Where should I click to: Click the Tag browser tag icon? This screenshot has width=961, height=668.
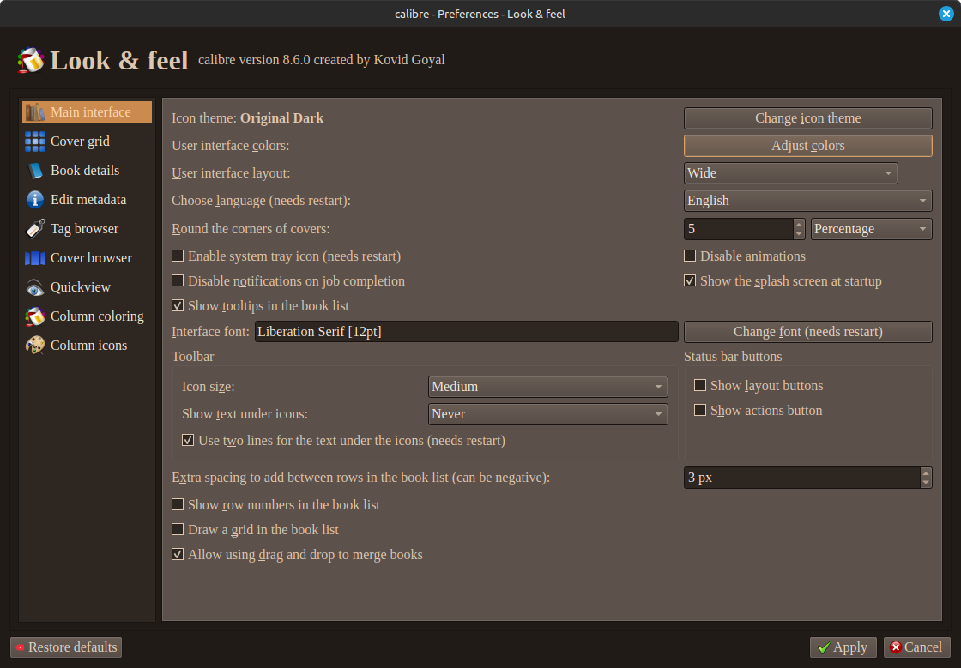pos(35,228)
